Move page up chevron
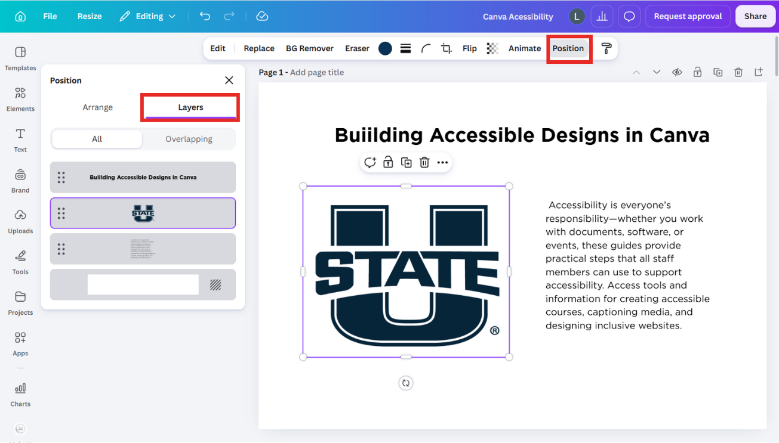Screen dimensions: 779x443 coord(636,72)
